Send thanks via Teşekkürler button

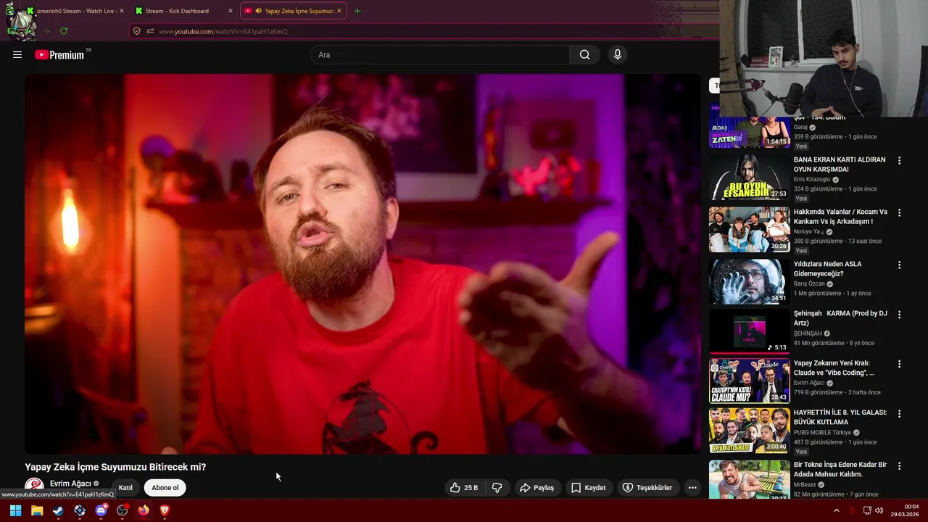tap(647, 488)
